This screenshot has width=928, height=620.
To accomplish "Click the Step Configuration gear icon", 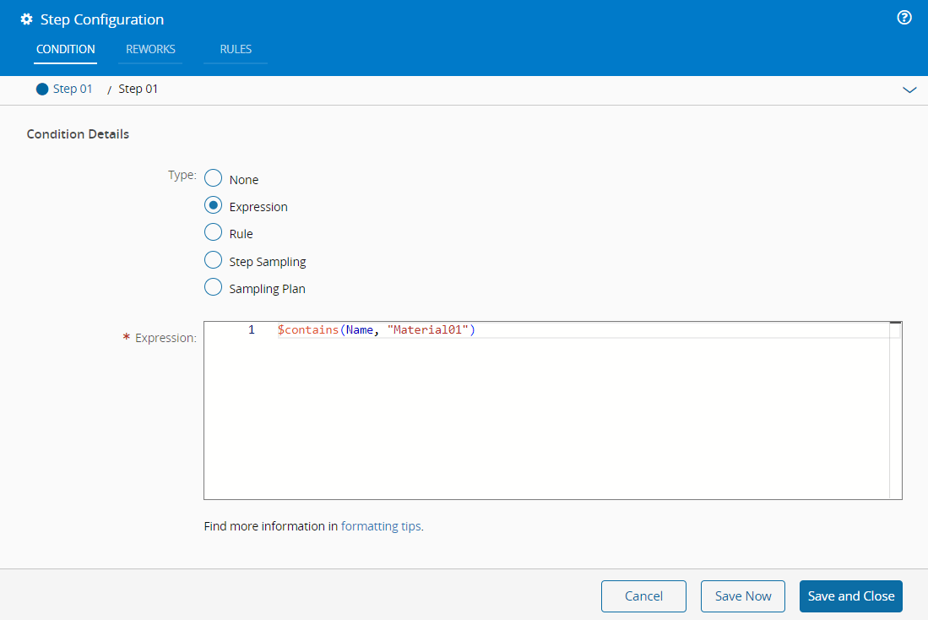I will [27, 19].
